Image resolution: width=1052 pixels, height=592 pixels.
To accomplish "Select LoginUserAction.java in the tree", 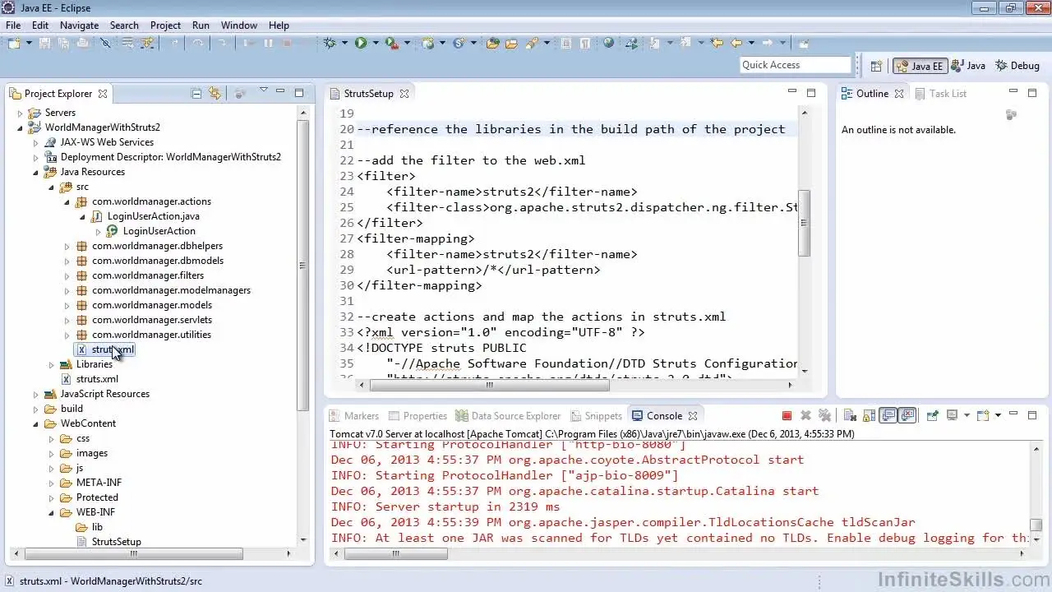I will pos(153,216).
